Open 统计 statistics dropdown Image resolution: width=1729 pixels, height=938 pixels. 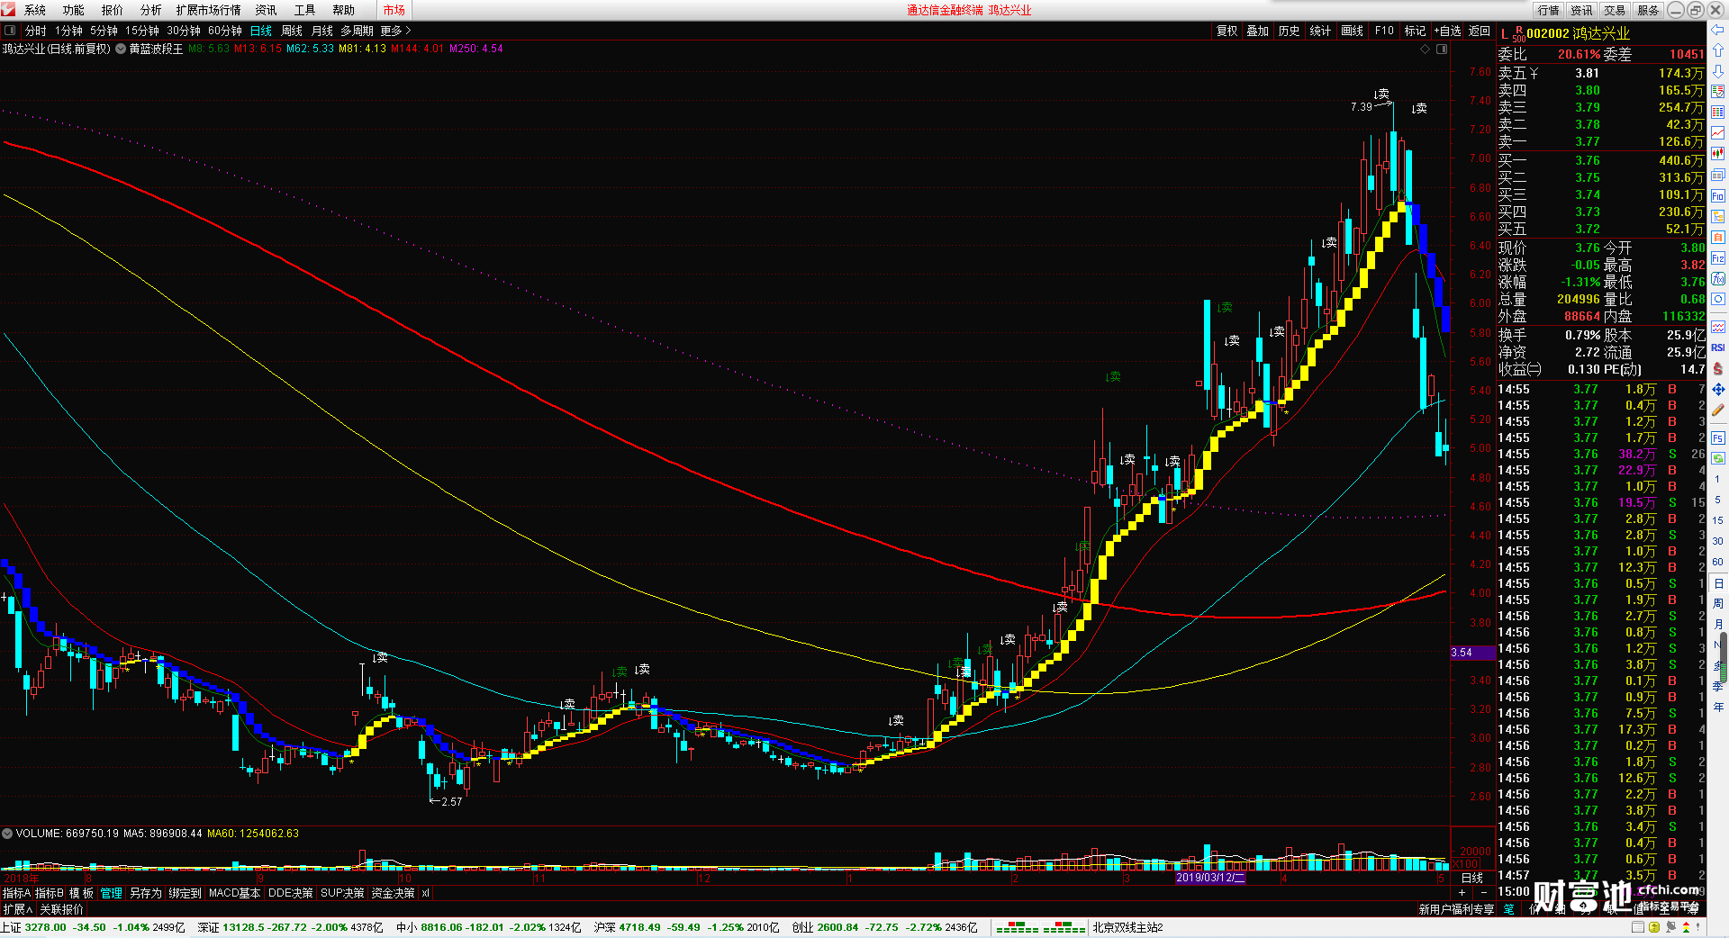[1320, 31]
